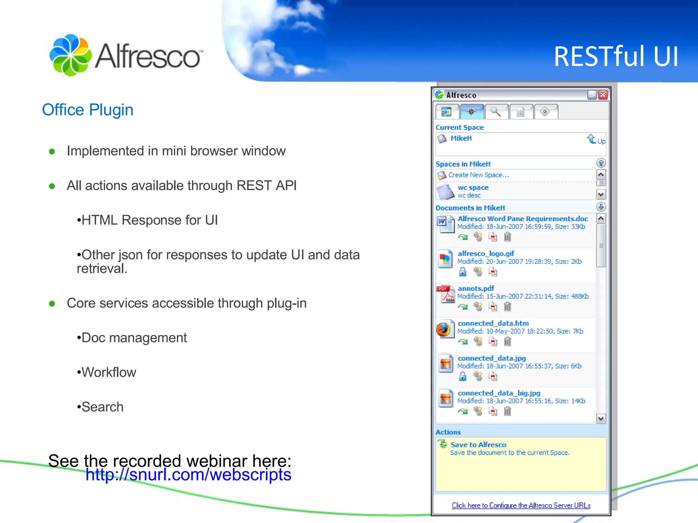Click Create New Space... link
Viewport: 698px width, 523px height.
(479, 175)
